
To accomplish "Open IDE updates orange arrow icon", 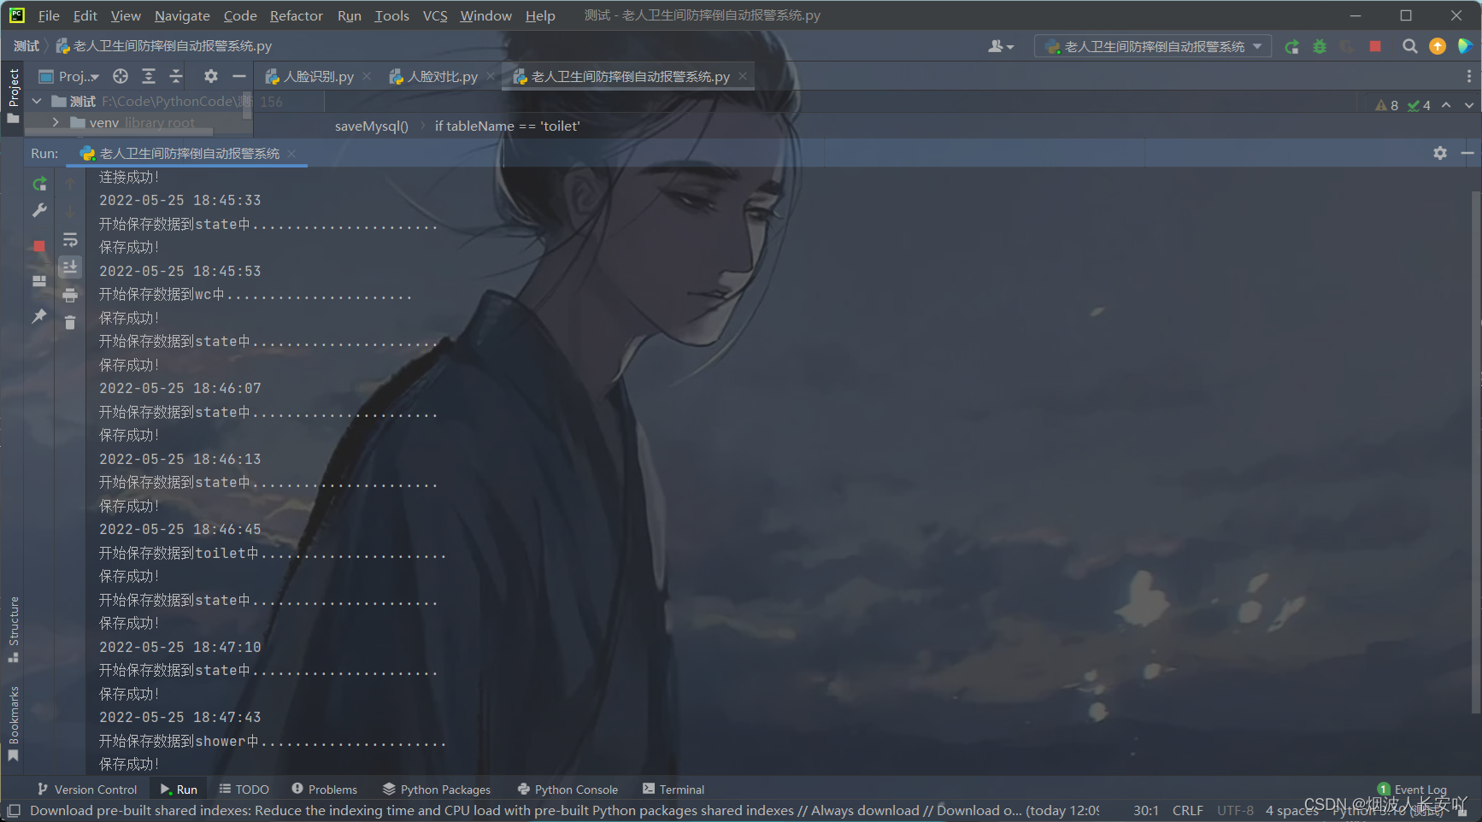I will click(x=1438, y=46).
